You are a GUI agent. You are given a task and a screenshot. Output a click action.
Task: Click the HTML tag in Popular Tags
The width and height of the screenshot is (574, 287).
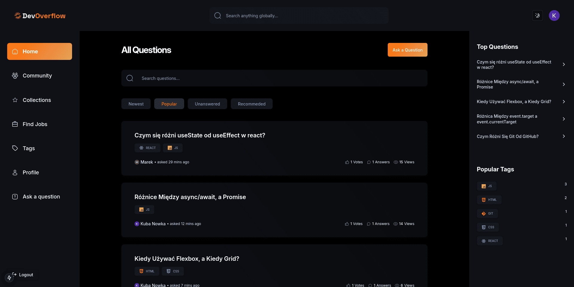[489, 200]
